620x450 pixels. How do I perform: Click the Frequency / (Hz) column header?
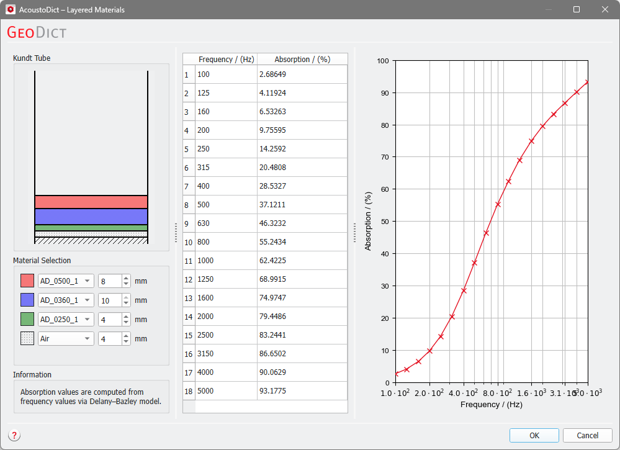coord(226,60)
